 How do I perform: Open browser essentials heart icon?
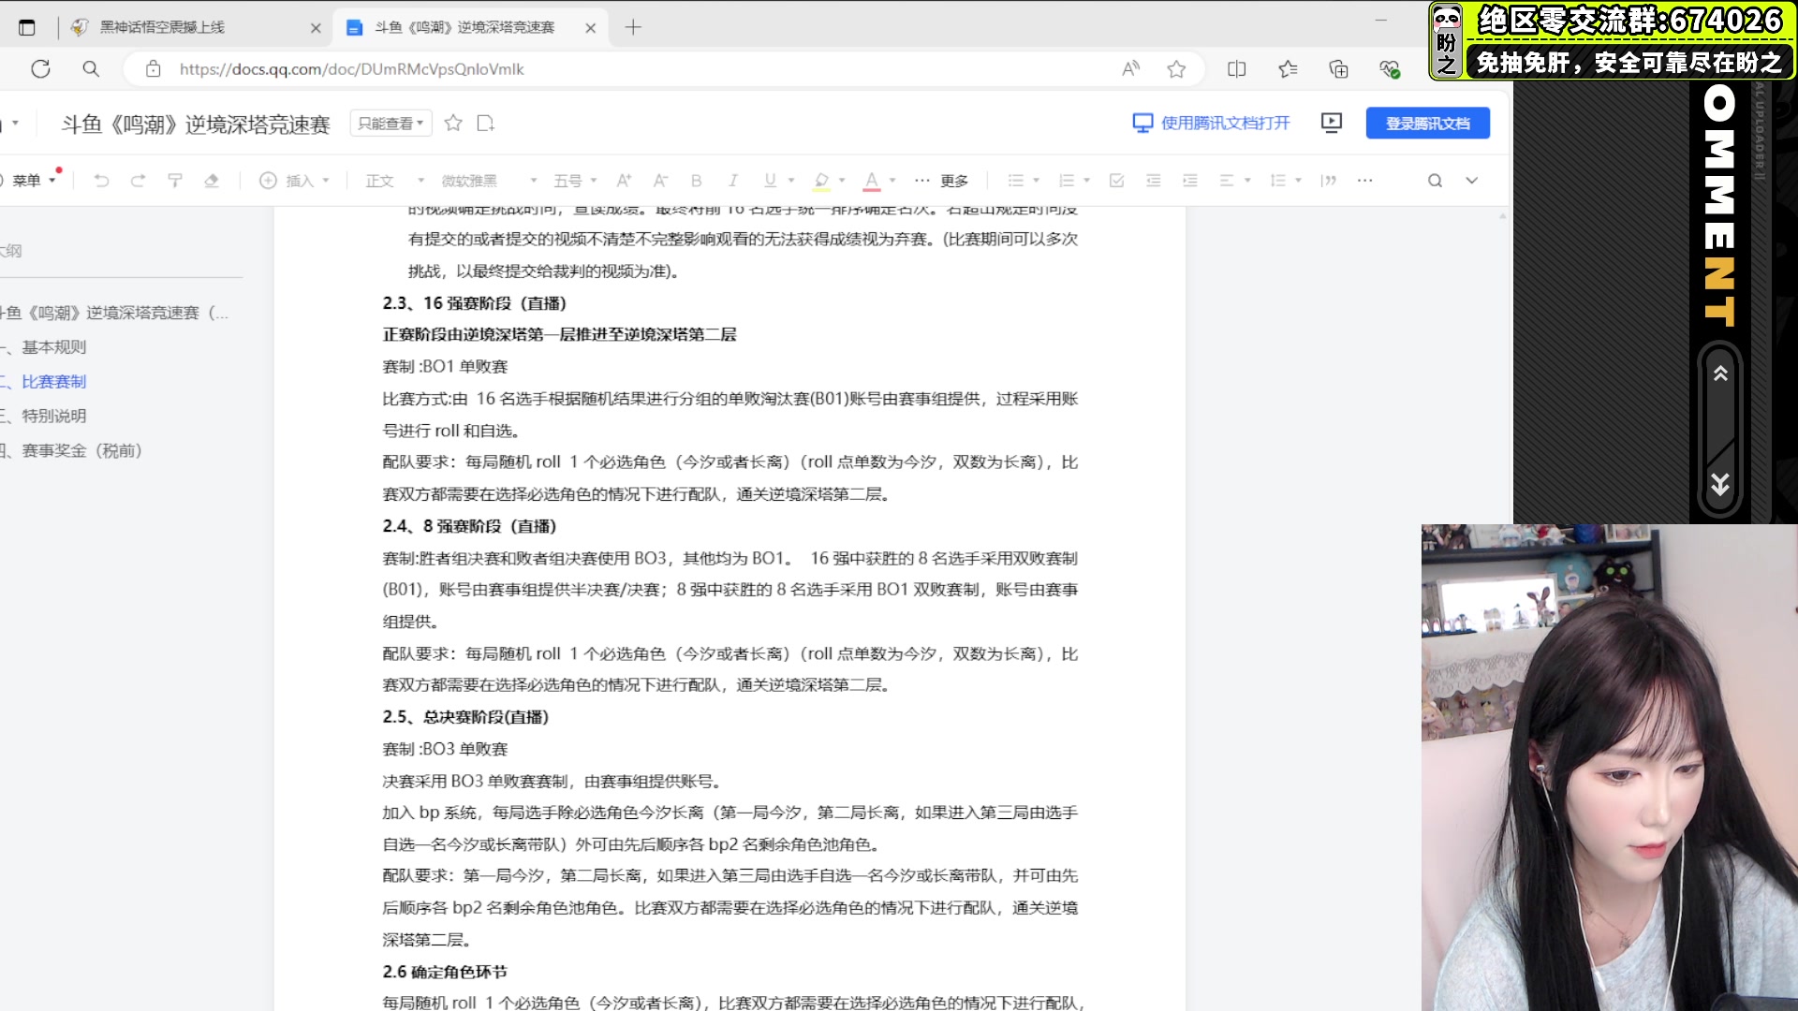click(1389, 68)
